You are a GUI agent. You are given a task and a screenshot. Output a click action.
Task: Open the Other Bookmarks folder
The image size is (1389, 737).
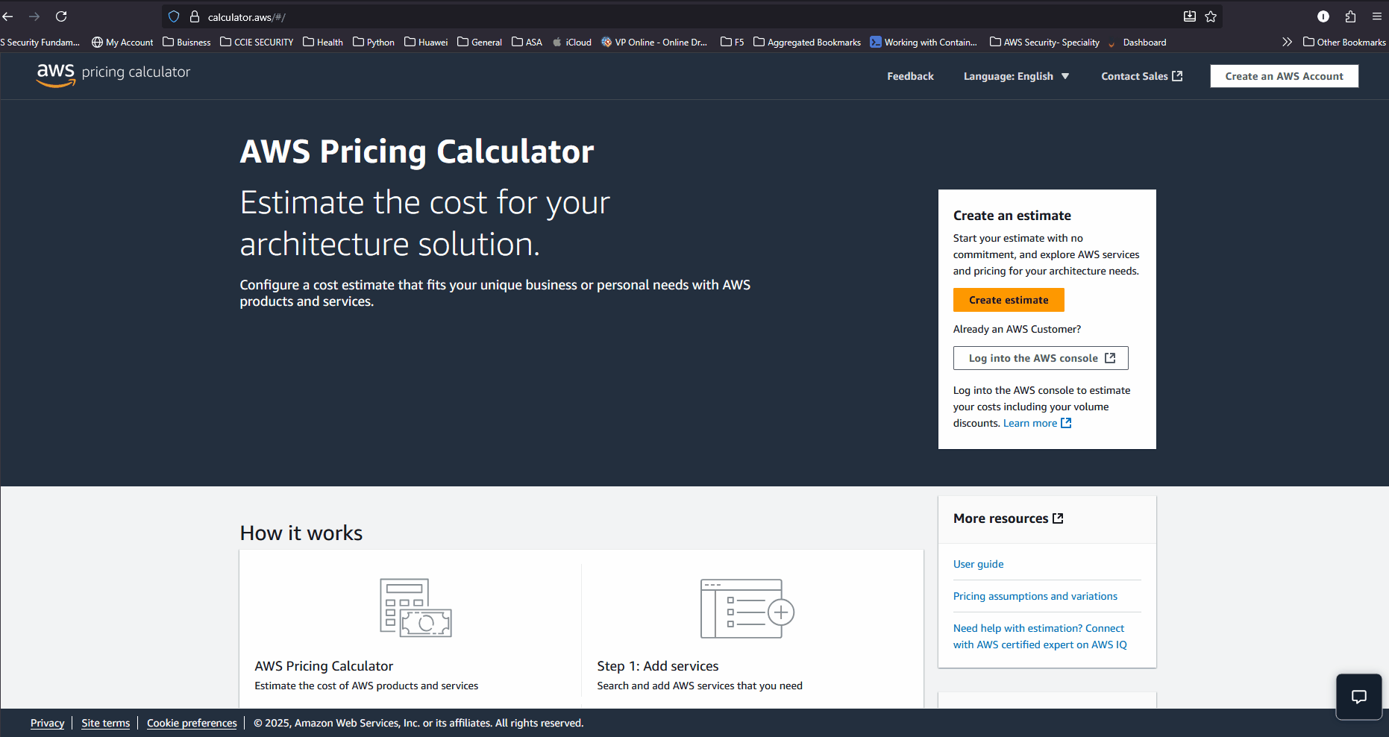(1343, 42)
